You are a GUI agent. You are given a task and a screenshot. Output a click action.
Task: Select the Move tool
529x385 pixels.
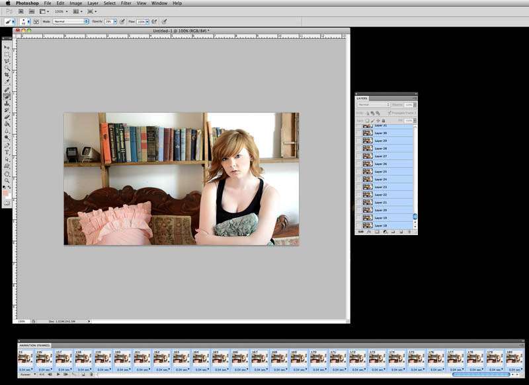[7, 47]
